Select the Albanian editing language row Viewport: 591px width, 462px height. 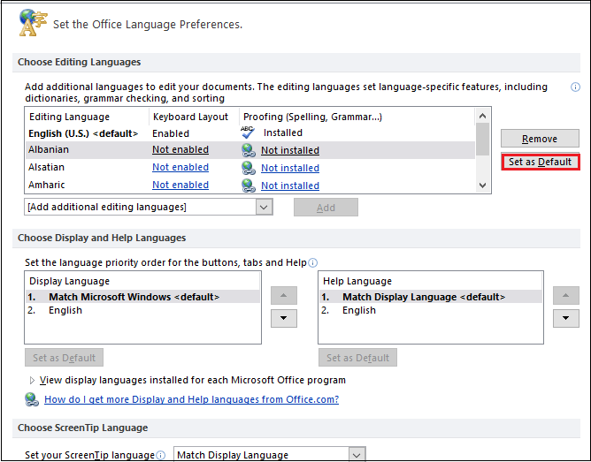(x=249, y=150)
